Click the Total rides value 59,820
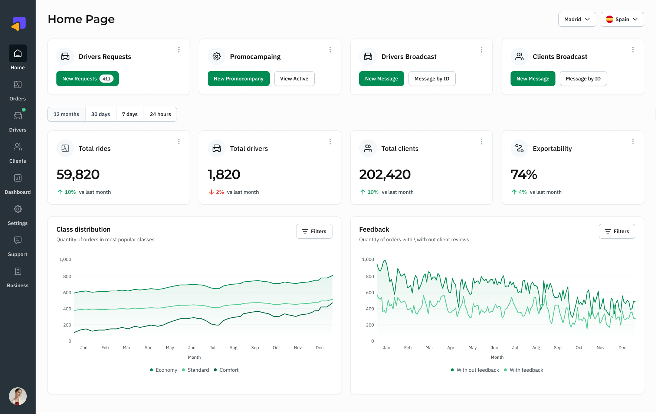Viewport: 656px width, 414px height. pos(78,174)
